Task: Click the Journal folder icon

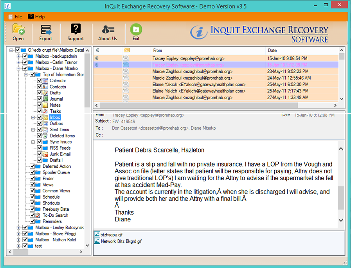Action: 45,99
